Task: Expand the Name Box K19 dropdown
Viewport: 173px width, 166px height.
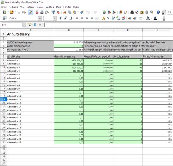Action: (x=24, y=25)
